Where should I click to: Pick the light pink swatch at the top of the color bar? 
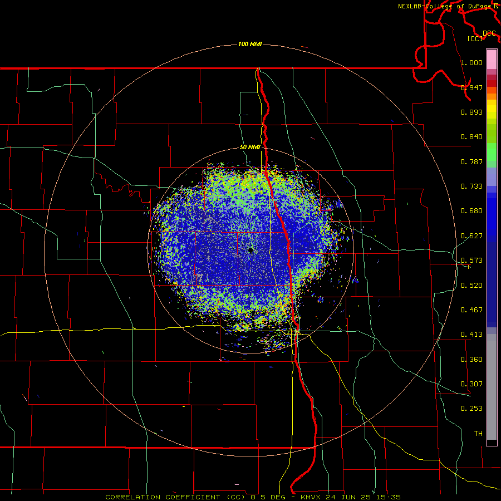tap(492, 59)
